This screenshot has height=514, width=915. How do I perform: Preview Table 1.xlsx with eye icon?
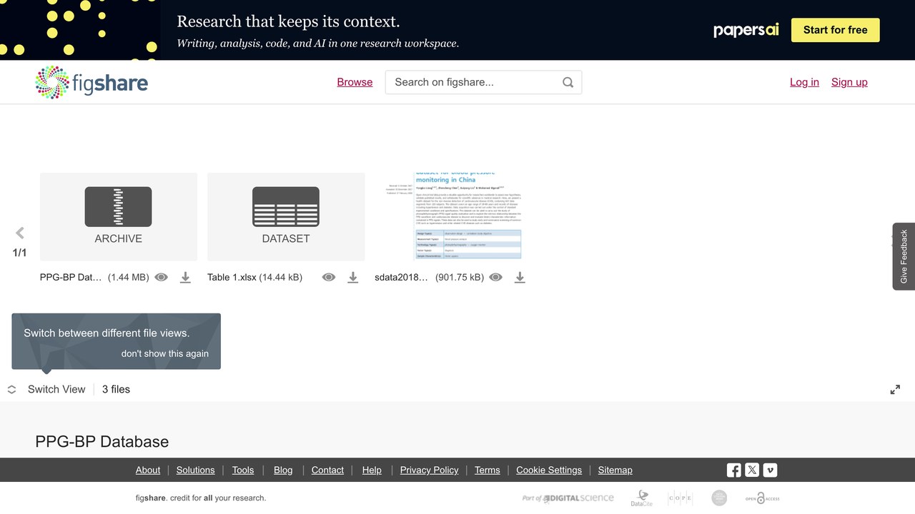click(x=329, y=277)
